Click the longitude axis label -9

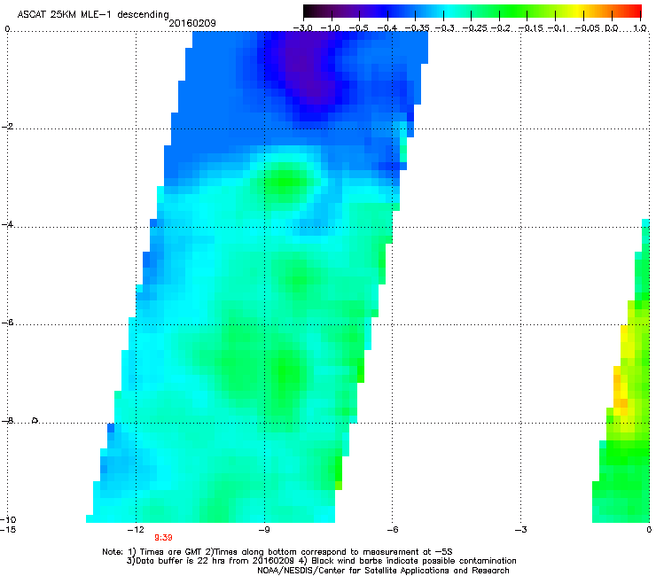[x=264, y=530]
